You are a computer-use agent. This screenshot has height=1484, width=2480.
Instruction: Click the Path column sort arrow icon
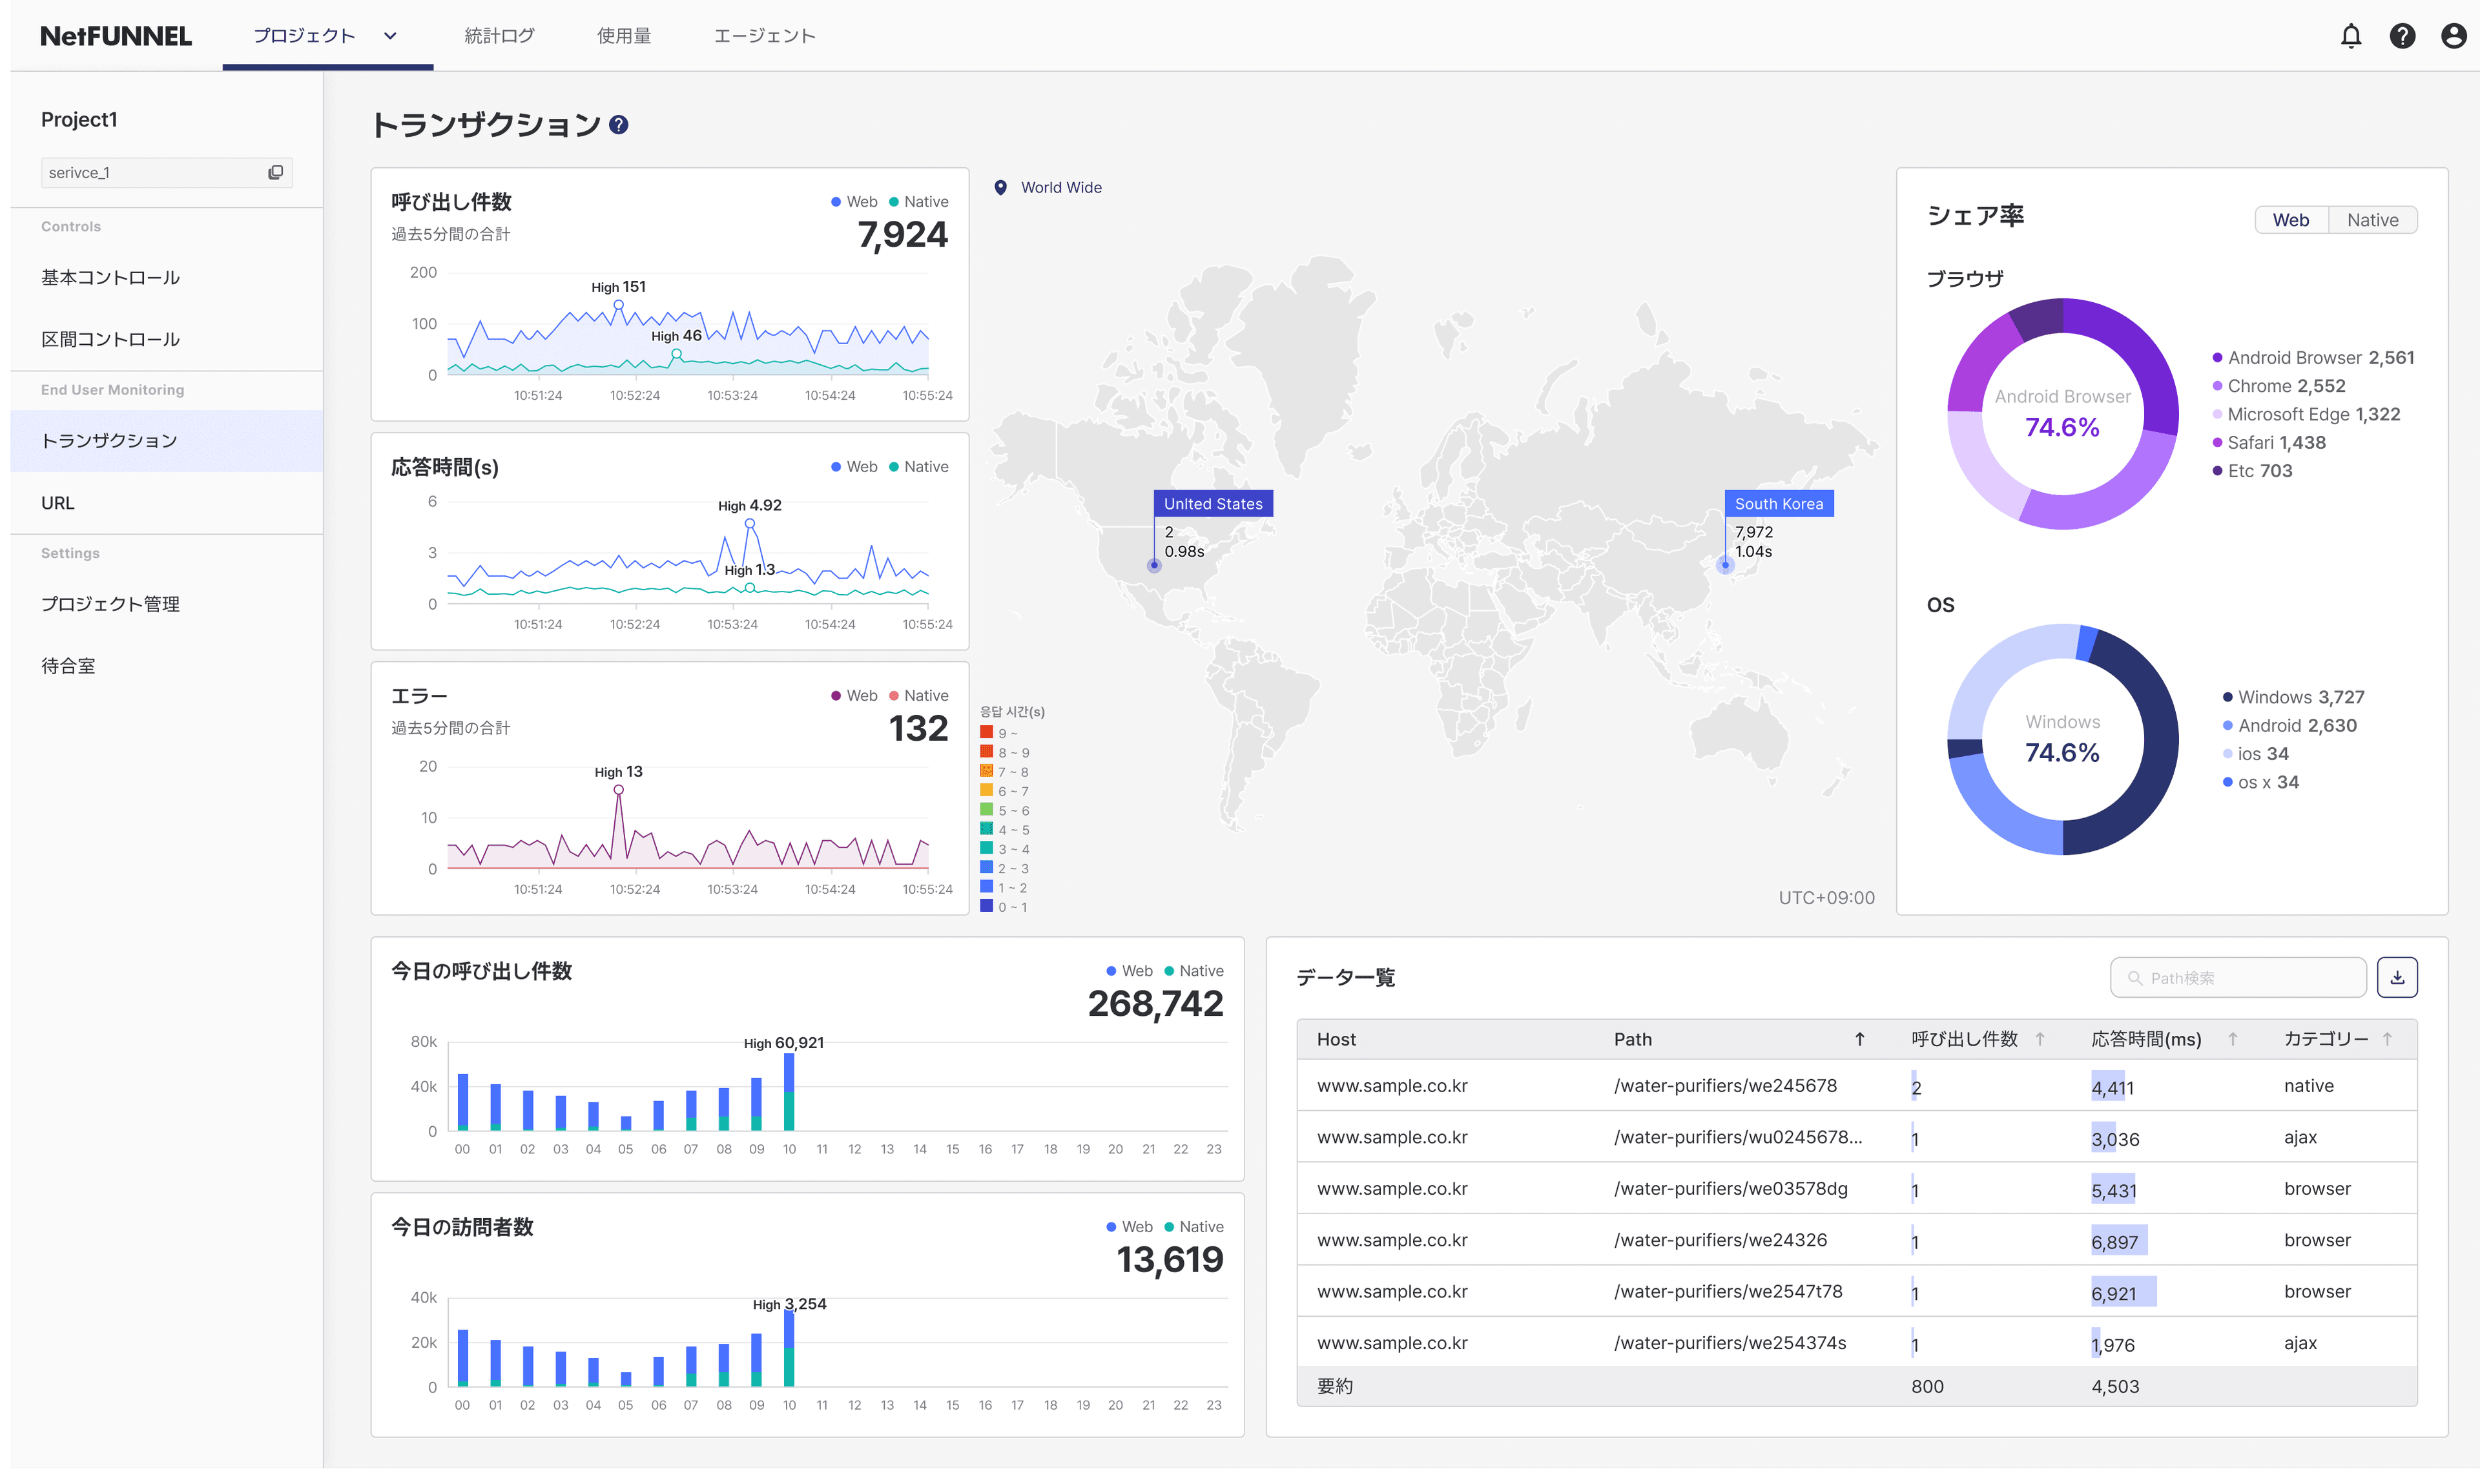click(1858, 1039)
